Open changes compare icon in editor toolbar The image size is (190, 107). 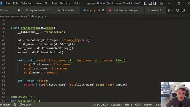coord(178,10)
